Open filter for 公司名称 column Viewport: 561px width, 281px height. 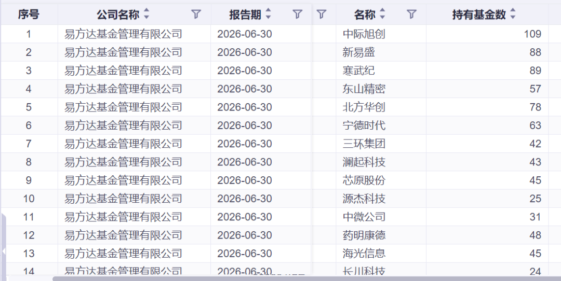coord(196,15)
